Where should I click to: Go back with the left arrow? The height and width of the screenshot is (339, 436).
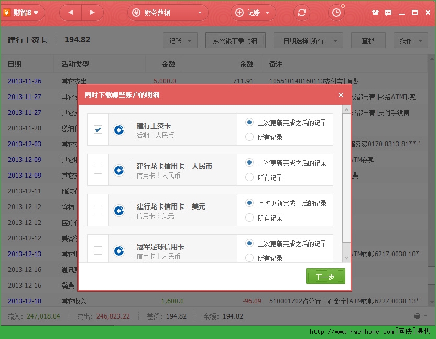71,13
